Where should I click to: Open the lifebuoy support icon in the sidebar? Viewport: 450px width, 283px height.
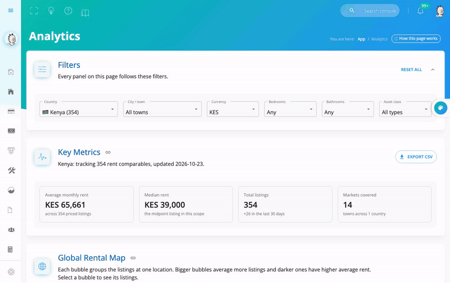pos(11,272)
